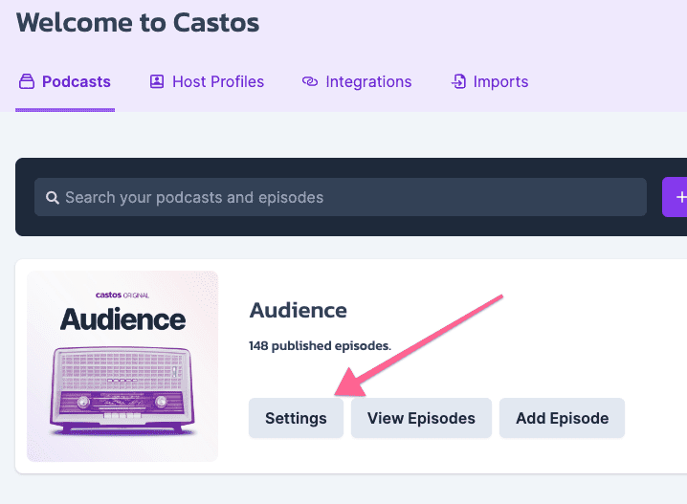The height and width of the screenshot is (504, 687).
Task: Switch to the Podcasts tab label
Action: pyautogui.click(x=77, y=82)
